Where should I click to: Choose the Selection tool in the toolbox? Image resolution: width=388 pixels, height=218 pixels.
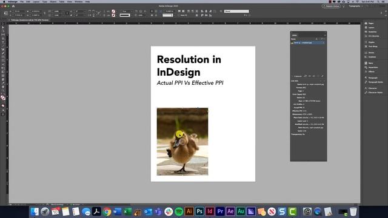[x=3, y=27]
